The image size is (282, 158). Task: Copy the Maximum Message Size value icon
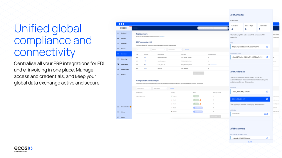point(267,138)
